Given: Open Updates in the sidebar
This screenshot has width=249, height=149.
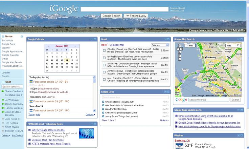Looking at the screenshot, I should pyautogui.click(x=6, y=72).
